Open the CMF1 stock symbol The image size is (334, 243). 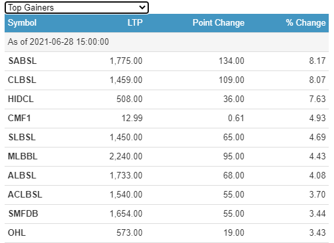(x=19, y=118)
